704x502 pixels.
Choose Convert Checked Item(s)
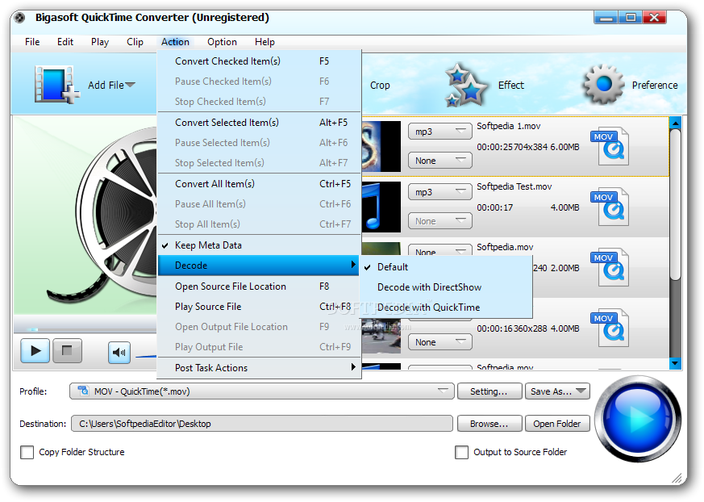click(x=260, y=61)
